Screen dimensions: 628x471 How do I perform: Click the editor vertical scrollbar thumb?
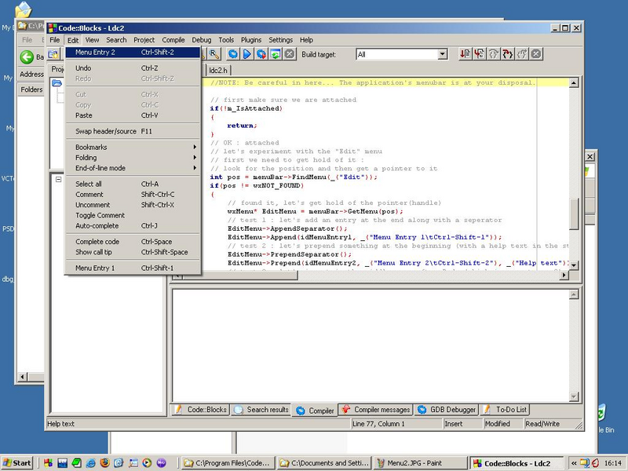pyautogui.click(x=574, y=214)
